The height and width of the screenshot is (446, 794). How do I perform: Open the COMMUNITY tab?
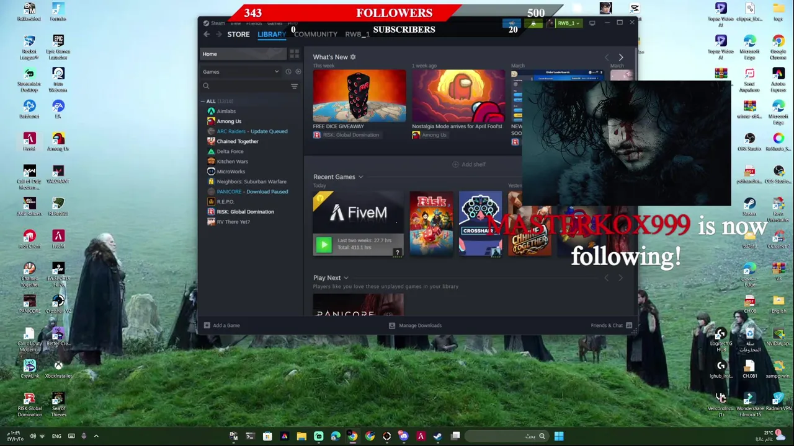[316, 35]
